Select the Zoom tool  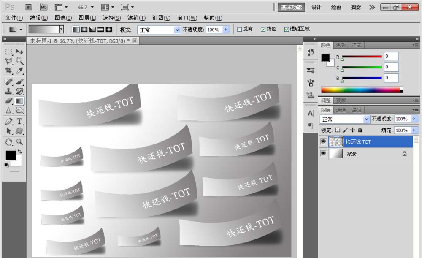coord(19,141)
